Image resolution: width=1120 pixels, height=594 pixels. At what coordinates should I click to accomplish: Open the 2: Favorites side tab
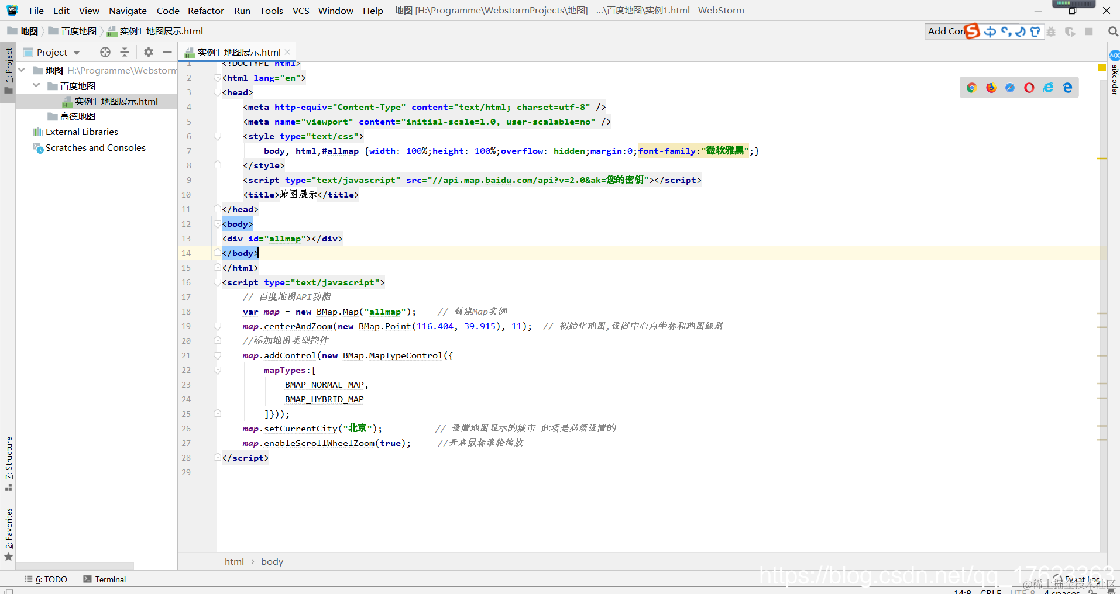9,533
